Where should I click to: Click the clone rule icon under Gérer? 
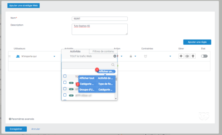[187, 56]
